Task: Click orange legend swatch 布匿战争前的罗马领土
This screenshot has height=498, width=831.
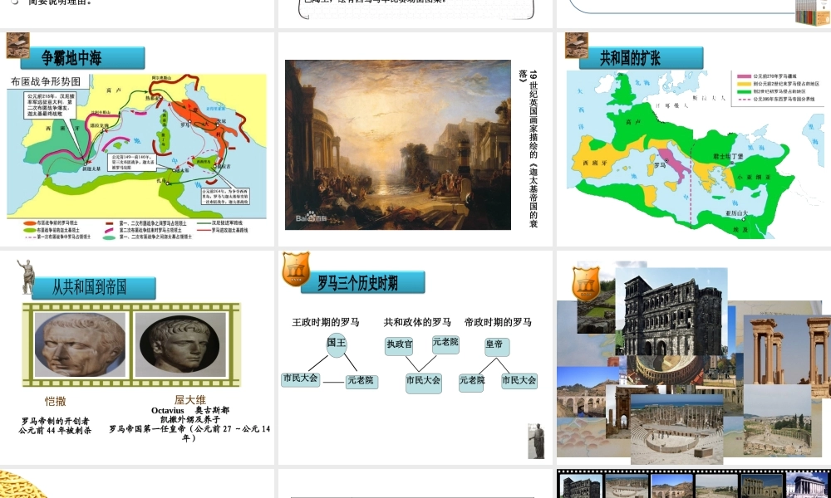Action: click(29, 223)
